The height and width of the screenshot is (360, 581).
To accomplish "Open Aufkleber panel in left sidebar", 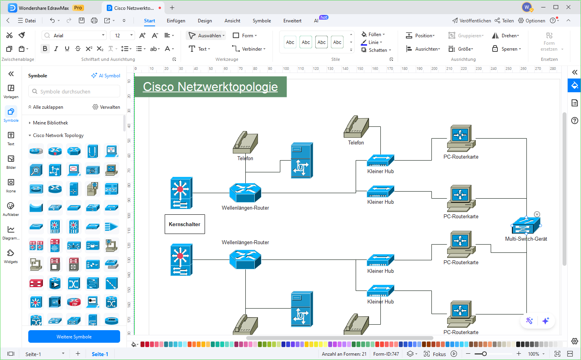I will tap(11, 209).
